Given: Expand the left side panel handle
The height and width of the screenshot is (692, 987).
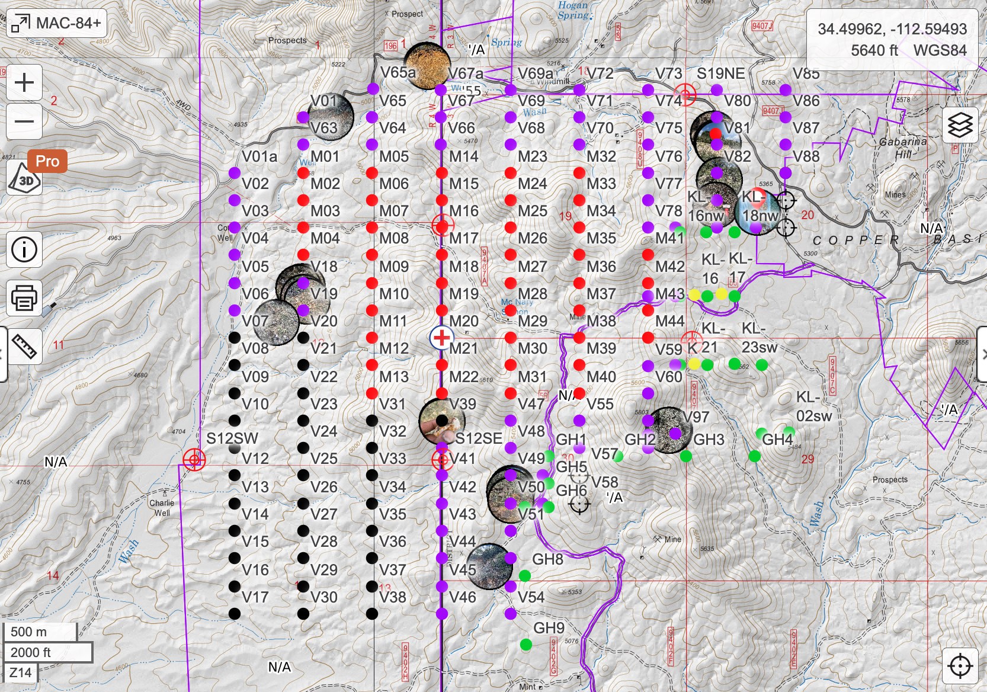Looking at the screenshot, I should 3,354.
